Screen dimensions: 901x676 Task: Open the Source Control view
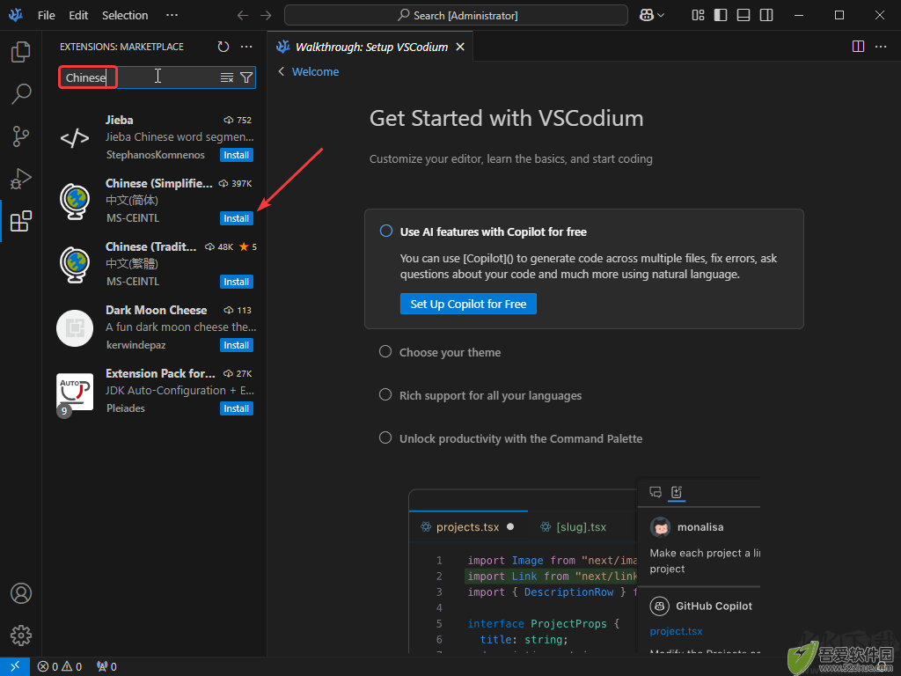pos(21,136)
